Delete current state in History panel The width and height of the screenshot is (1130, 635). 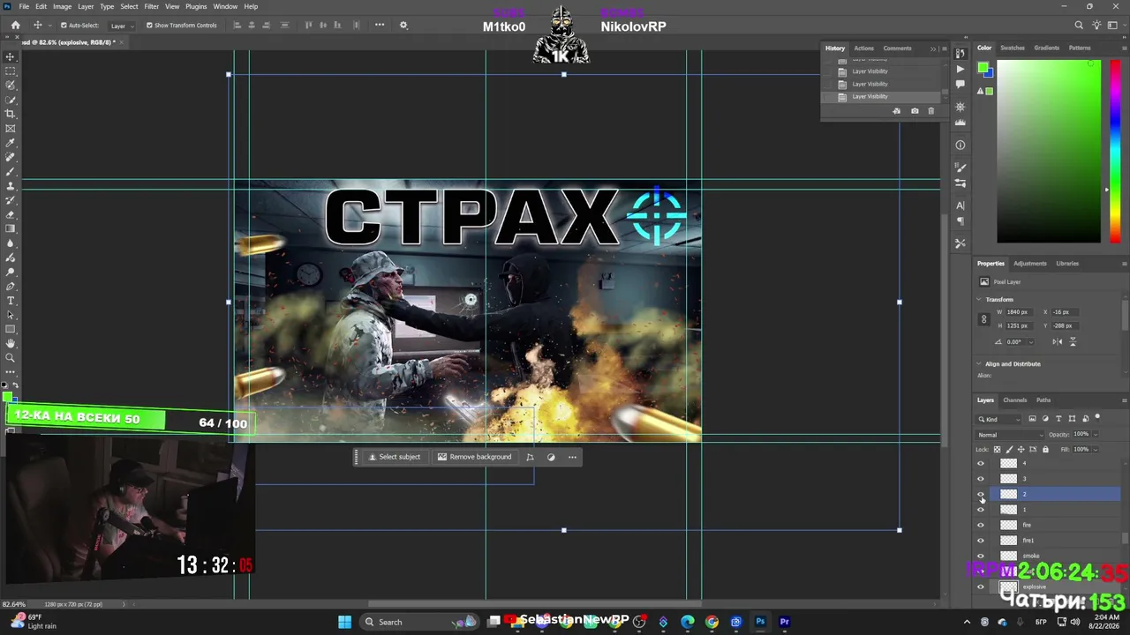[x=930, y=111]
